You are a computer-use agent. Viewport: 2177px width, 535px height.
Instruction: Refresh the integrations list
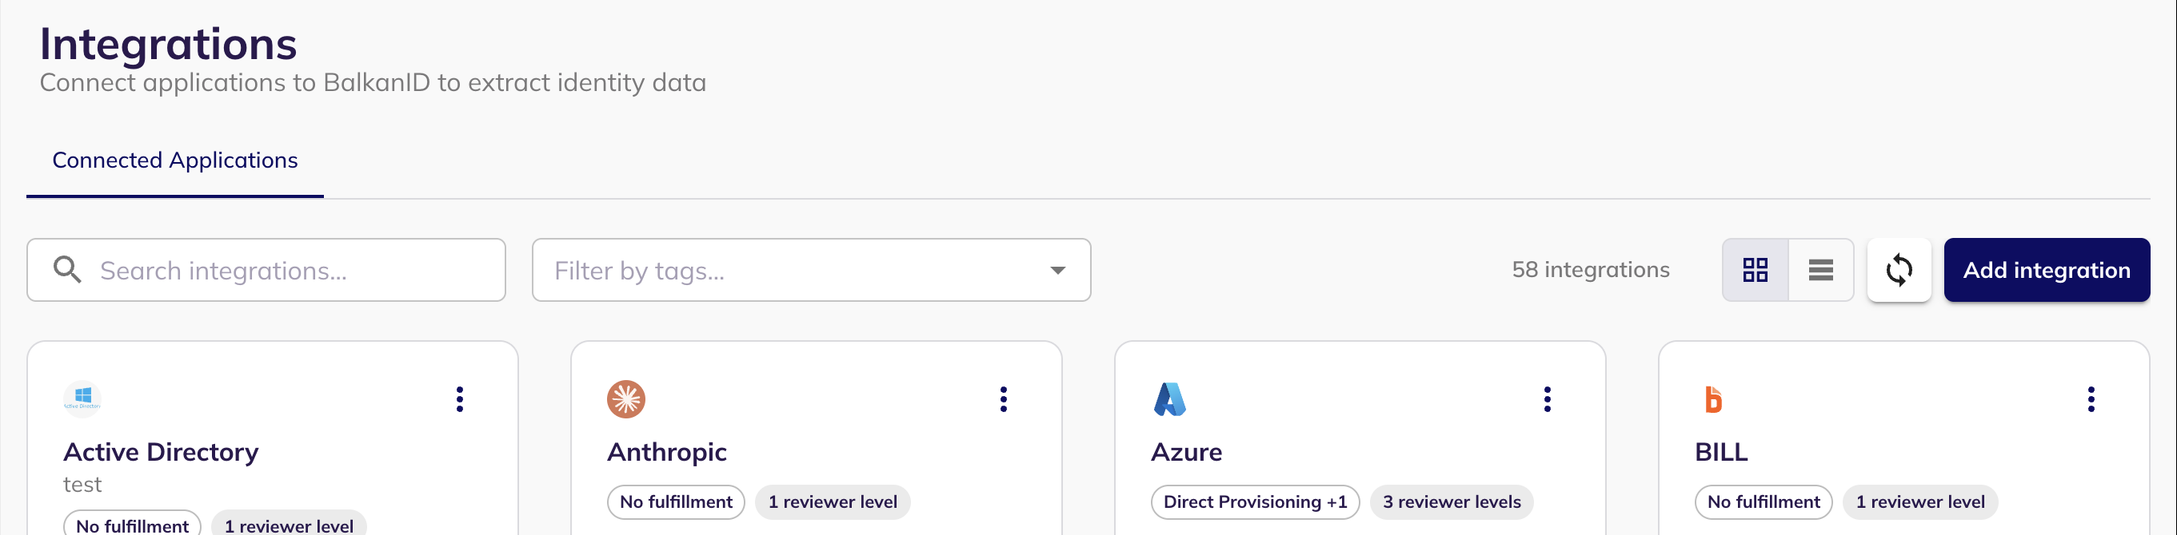pos(1899,270)
